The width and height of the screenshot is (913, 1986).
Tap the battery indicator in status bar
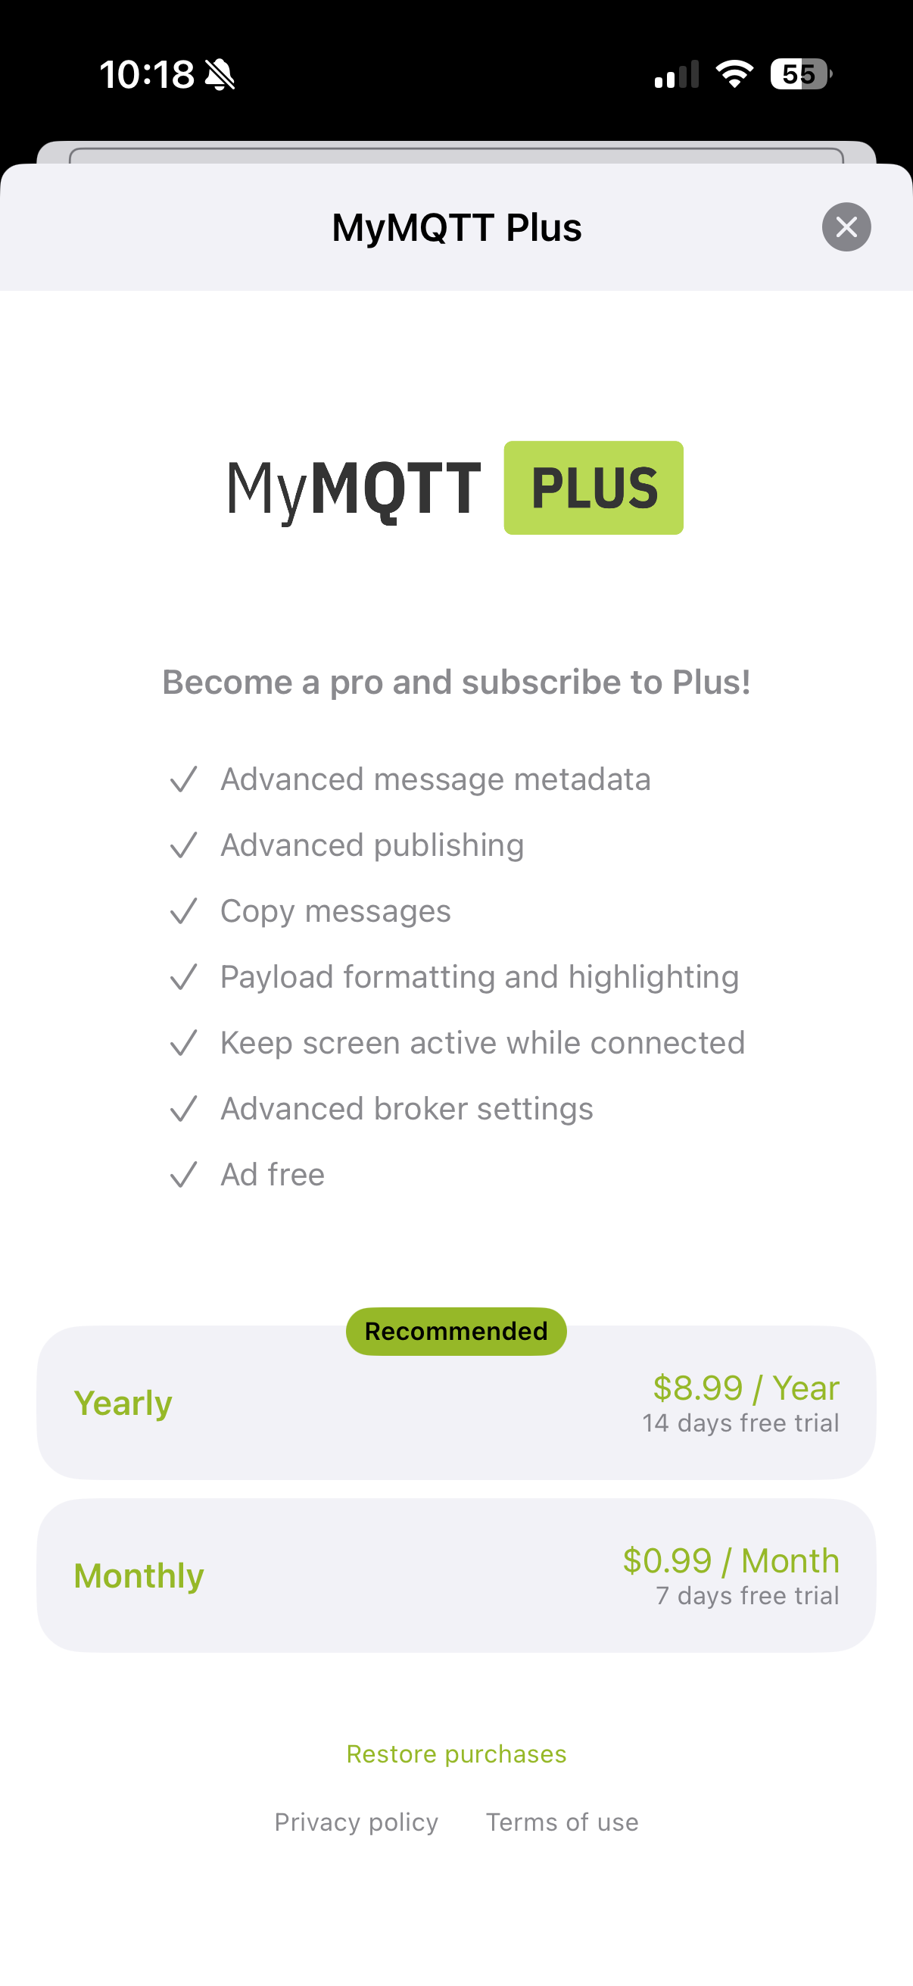801,74
